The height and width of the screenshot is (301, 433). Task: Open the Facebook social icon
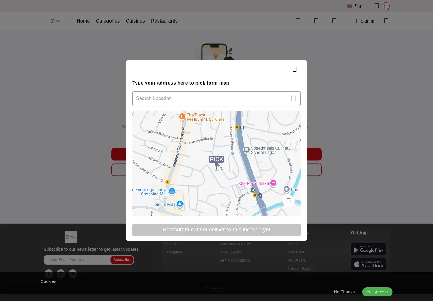49,274
